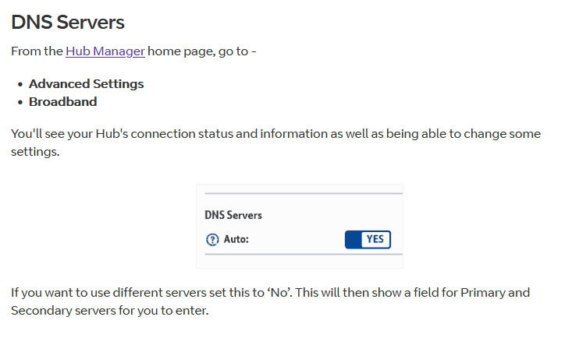Click the top divider line in settings image

pos(303,193)
